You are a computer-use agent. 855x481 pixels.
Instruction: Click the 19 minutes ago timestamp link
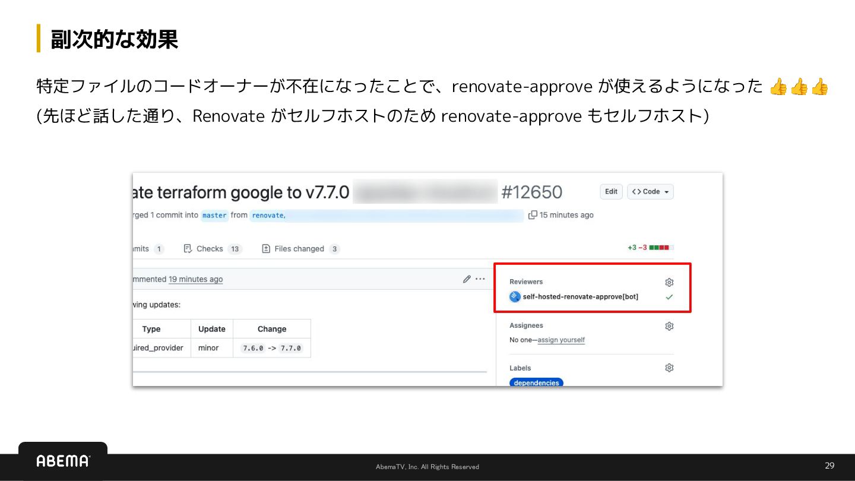coord(196,279)
